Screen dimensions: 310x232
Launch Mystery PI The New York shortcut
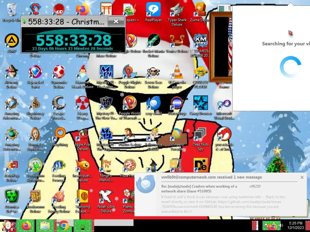(x=106, y=108)
